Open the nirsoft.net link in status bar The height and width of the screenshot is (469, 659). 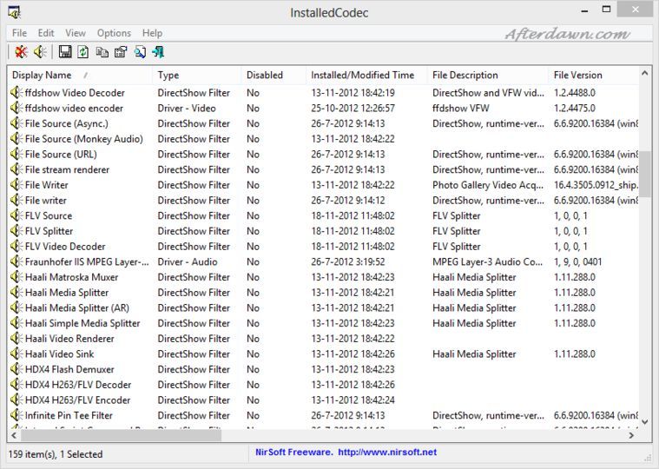pos(386,452)
